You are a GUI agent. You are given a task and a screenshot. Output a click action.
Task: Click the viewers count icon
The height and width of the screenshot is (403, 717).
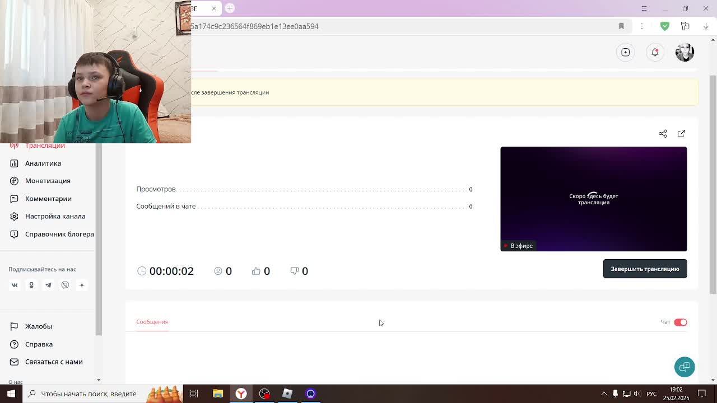pyautogui.click(x=218, y=271)
